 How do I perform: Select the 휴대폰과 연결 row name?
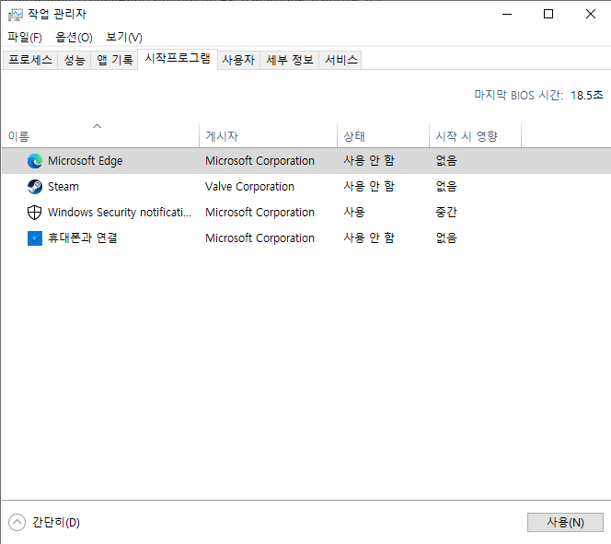[83, 238]
